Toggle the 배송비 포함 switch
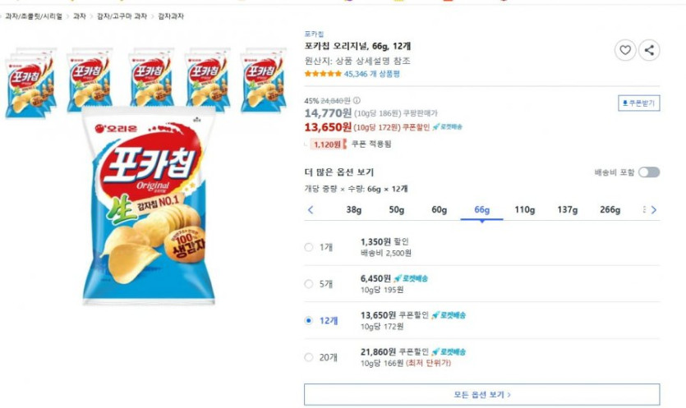This screenshot has width=686, height=408. (x=649, y=172)
